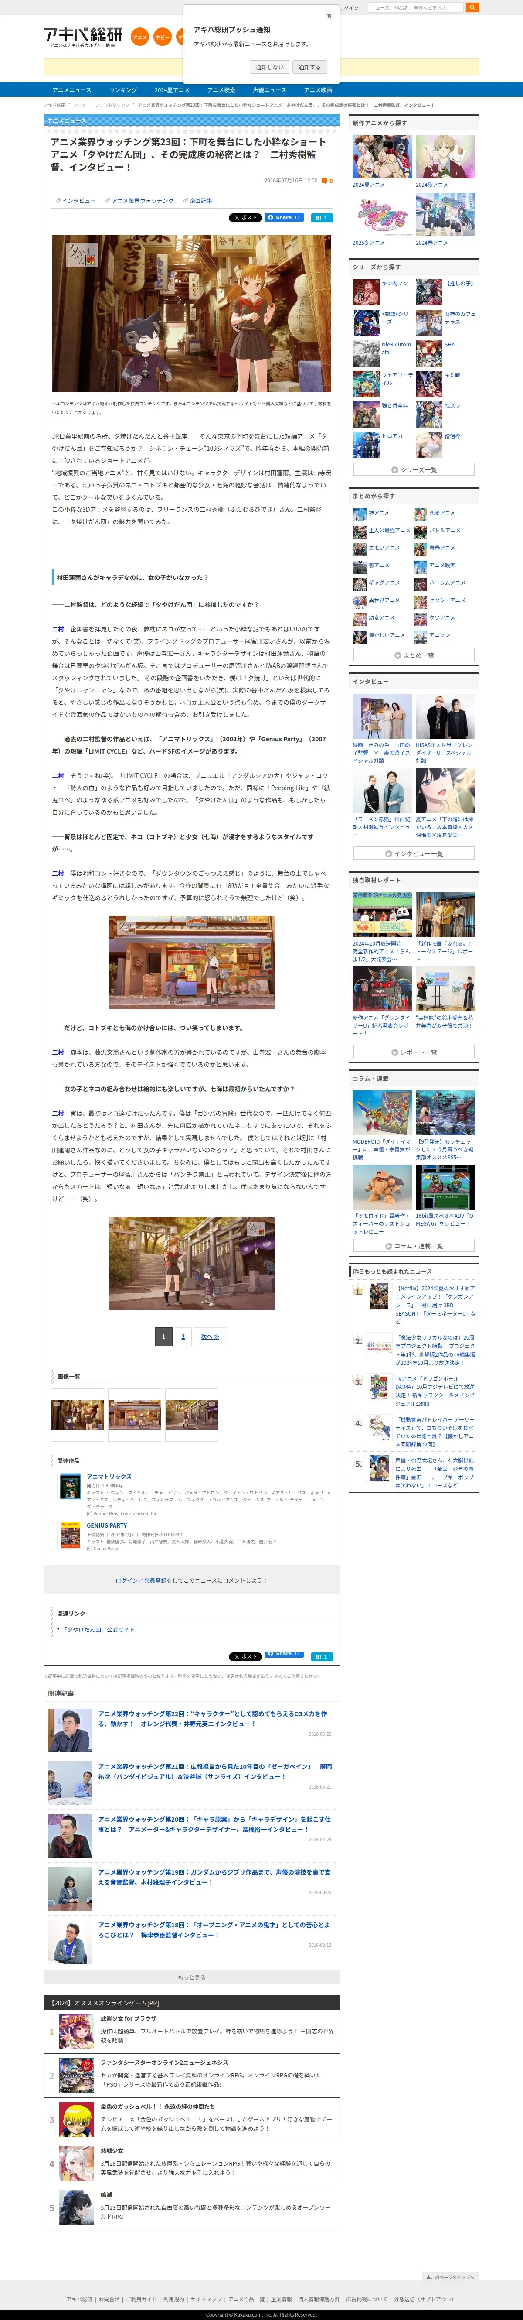Click the シリーズ一覧 button
The image size is (523, 2320).
click(414, 469)
